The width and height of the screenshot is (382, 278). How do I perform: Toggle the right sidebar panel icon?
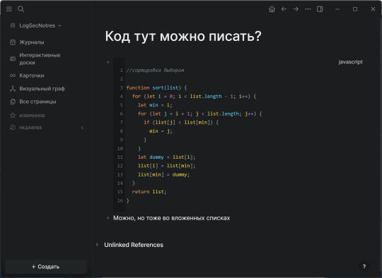point(320,9)
